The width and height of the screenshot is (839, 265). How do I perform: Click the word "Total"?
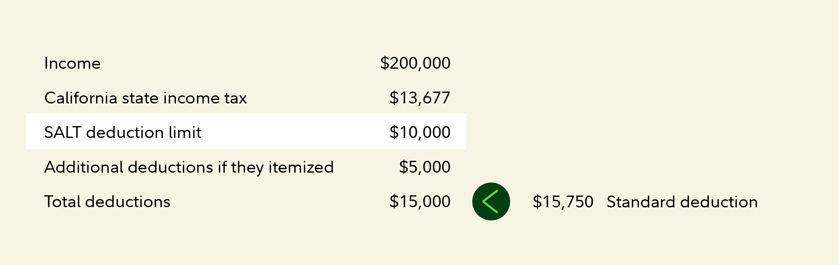click(x=62, y=202)
